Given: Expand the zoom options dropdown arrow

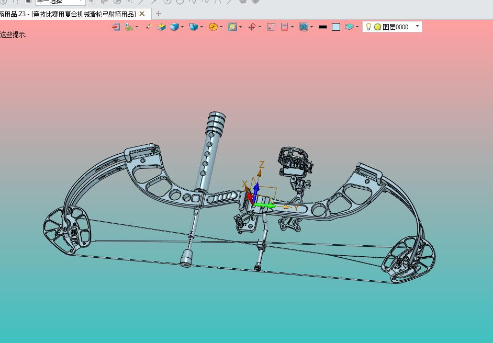Looking at the screenshot, I should click(241, 27).
